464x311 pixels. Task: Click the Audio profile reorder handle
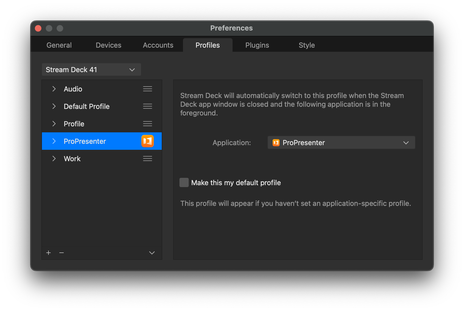[x=148, y=89]
